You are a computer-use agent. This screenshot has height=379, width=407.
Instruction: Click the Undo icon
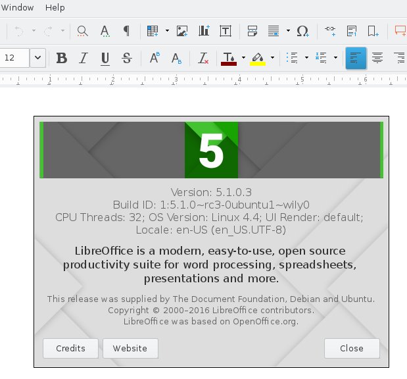19,31
